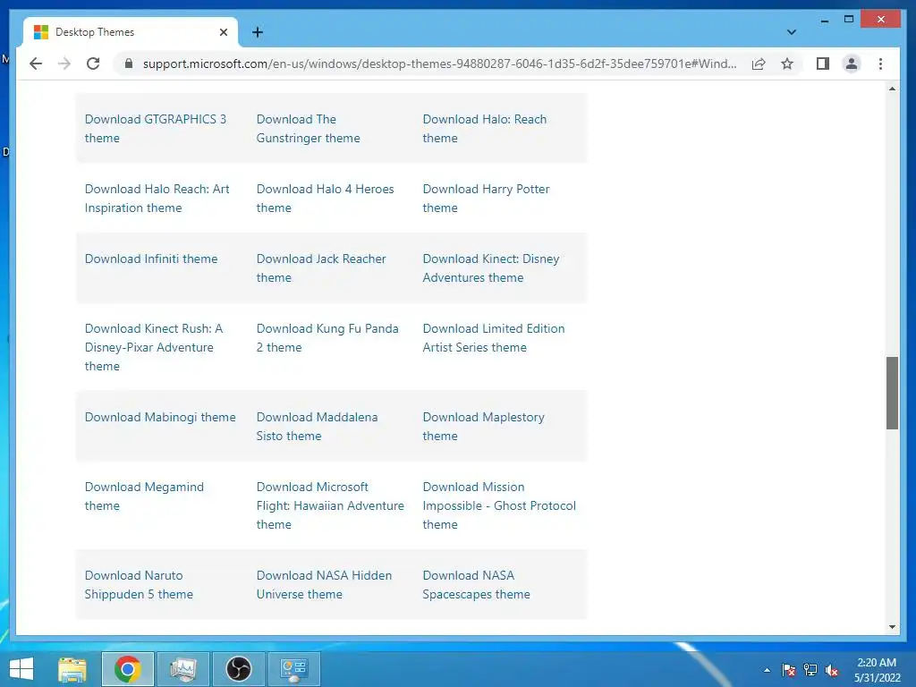916x687 pixels.
Task: Click the muted volume tray icon
Action: (x=831, y=670)
